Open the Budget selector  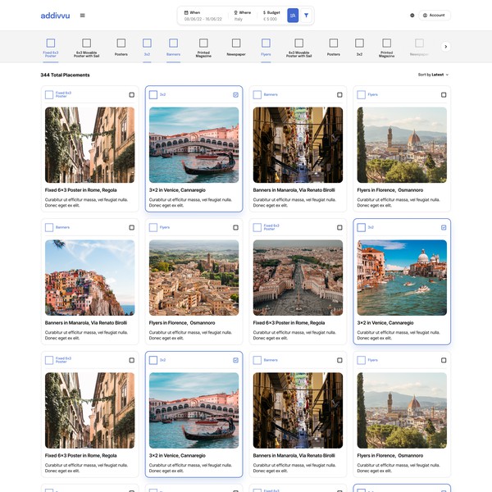(x=271, y=16)
